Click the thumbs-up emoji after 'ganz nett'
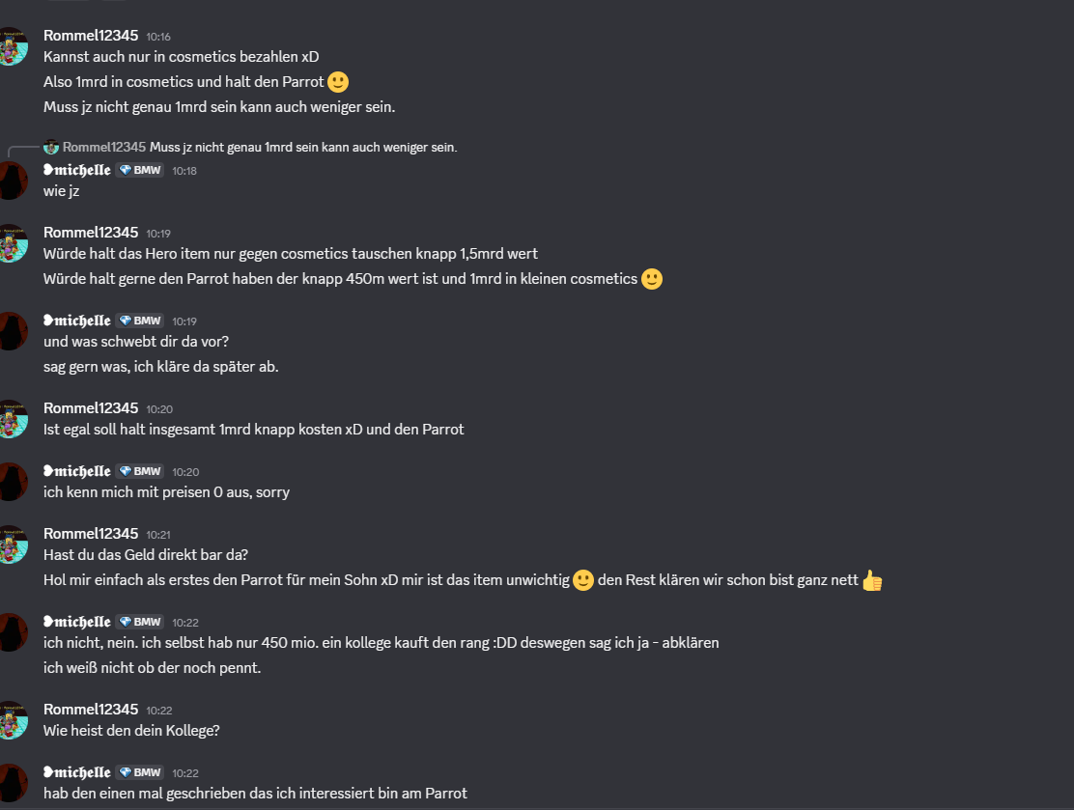Image resolution: width=1074 pixels, height=810 pixels. click(x=872, y=580)
